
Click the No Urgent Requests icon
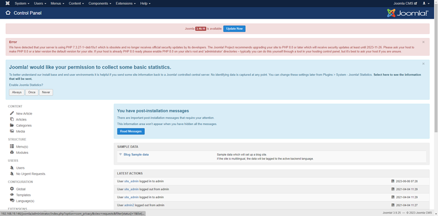click(x=12, y=174)
